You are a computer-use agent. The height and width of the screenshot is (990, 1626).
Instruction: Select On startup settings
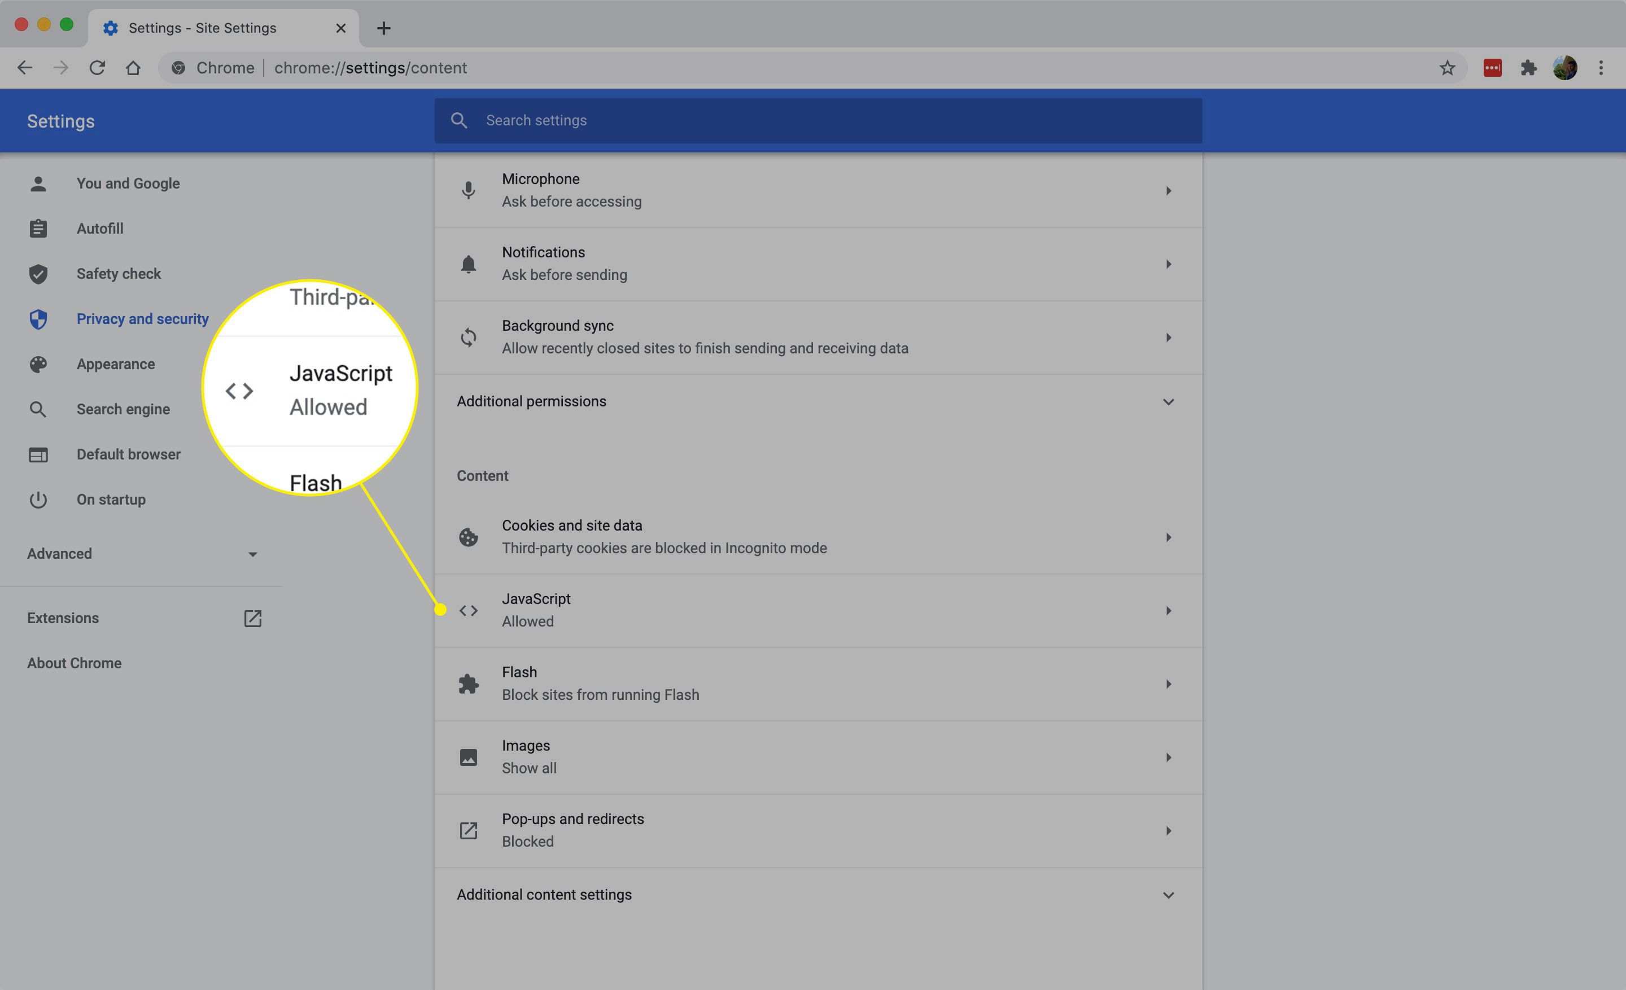(x=111, y=499)
